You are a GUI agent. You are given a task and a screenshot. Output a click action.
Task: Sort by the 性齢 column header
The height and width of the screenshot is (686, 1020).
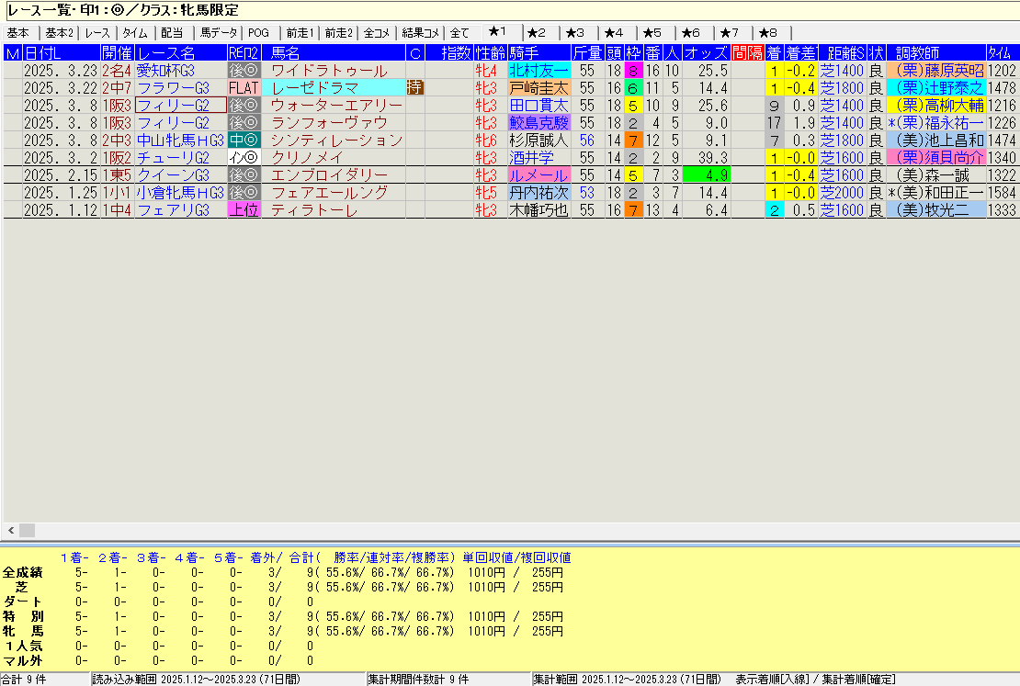(491, 52)
